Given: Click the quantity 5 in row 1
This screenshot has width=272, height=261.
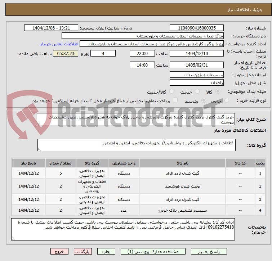Looking at the screenshot, I should click(61, 173).
